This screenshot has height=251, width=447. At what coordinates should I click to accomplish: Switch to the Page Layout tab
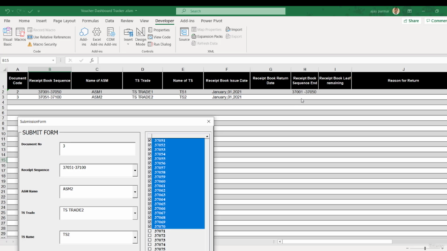(x=64, y=21)
